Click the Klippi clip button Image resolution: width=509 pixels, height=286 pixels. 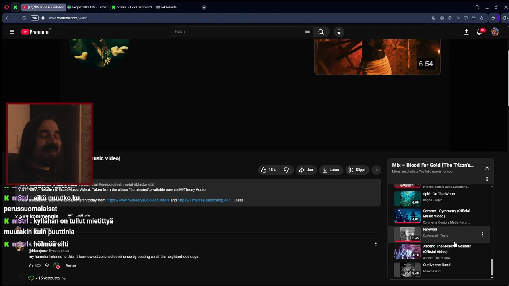tap(357, 170)
